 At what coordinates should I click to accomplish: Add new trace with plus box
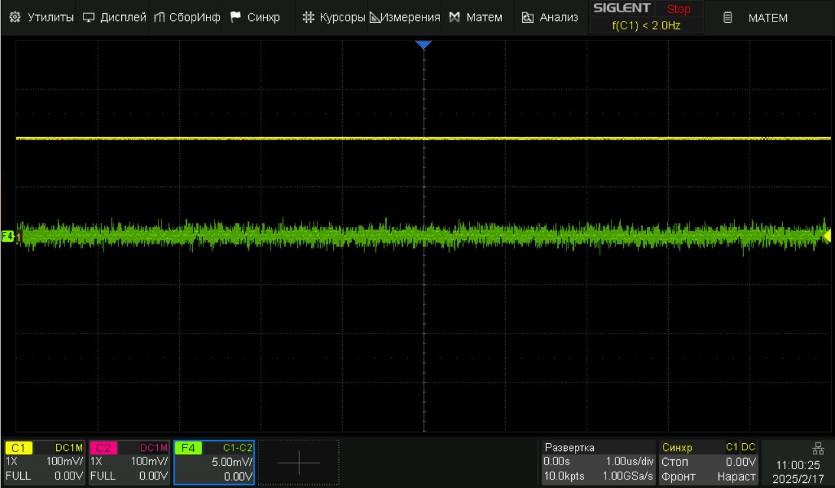click(299, 463)
